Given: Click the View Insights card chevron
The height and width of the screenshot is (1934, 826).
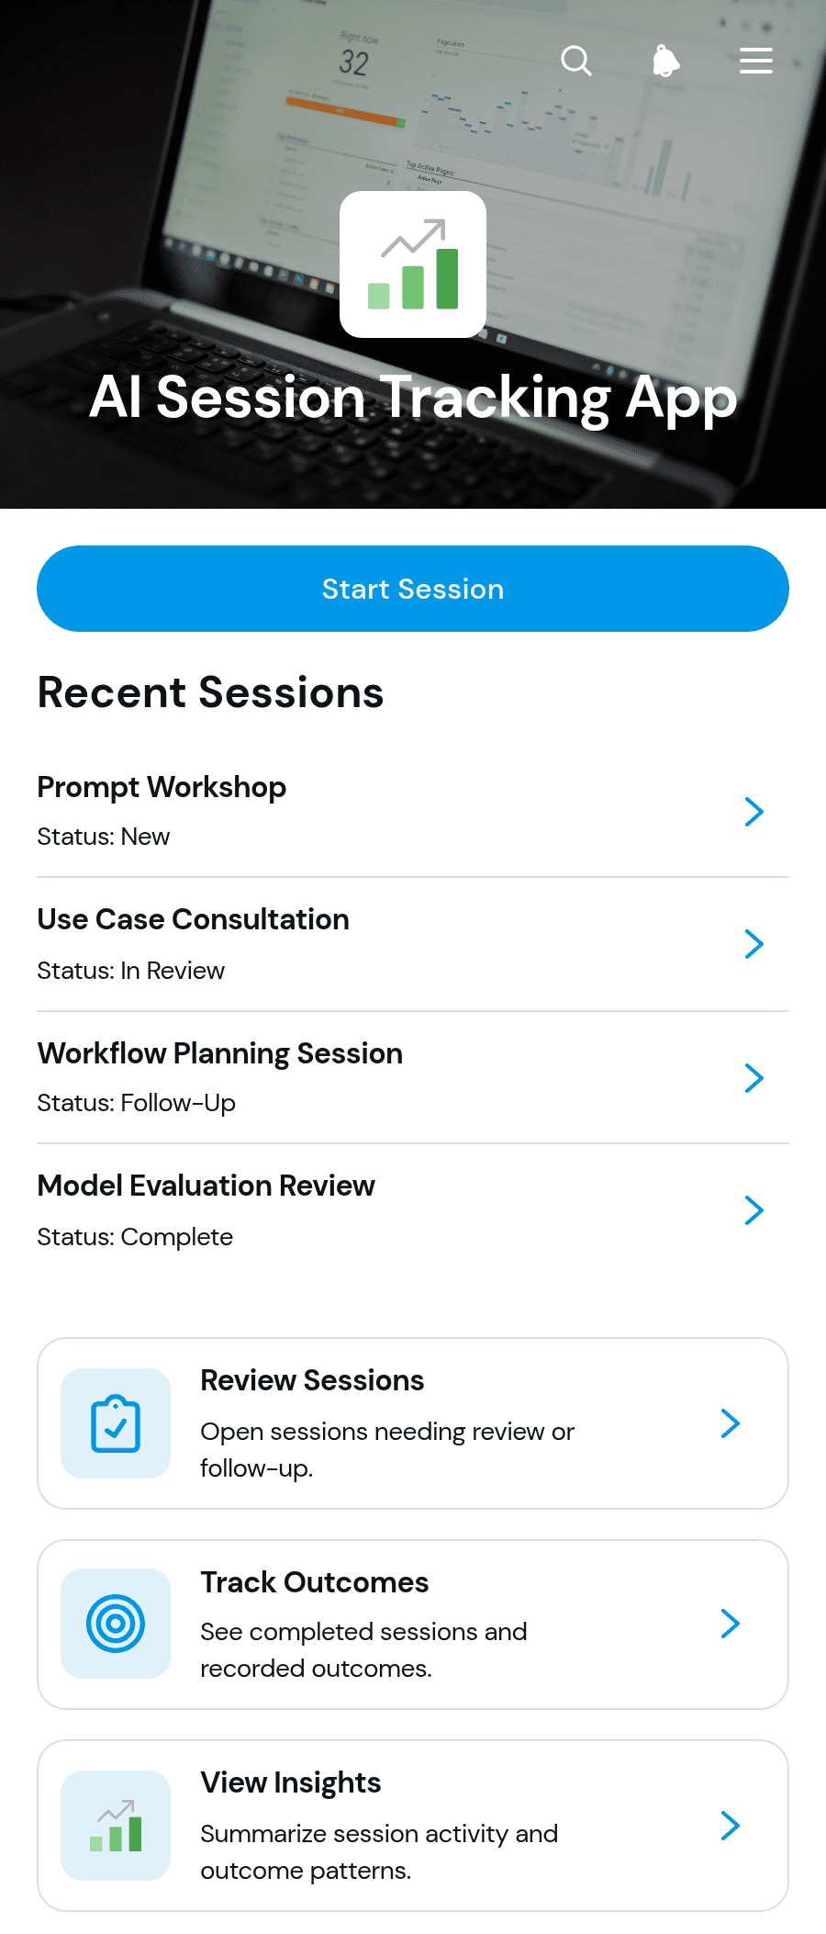Looking at the screenshot, I should click(x=731, y=1826).
